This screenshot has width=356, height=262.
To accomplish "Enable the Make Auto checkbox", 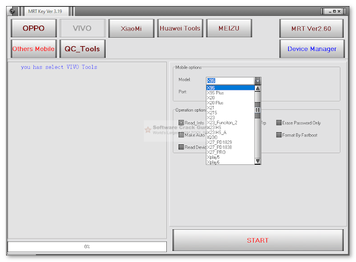I will (x=181, y=135).
